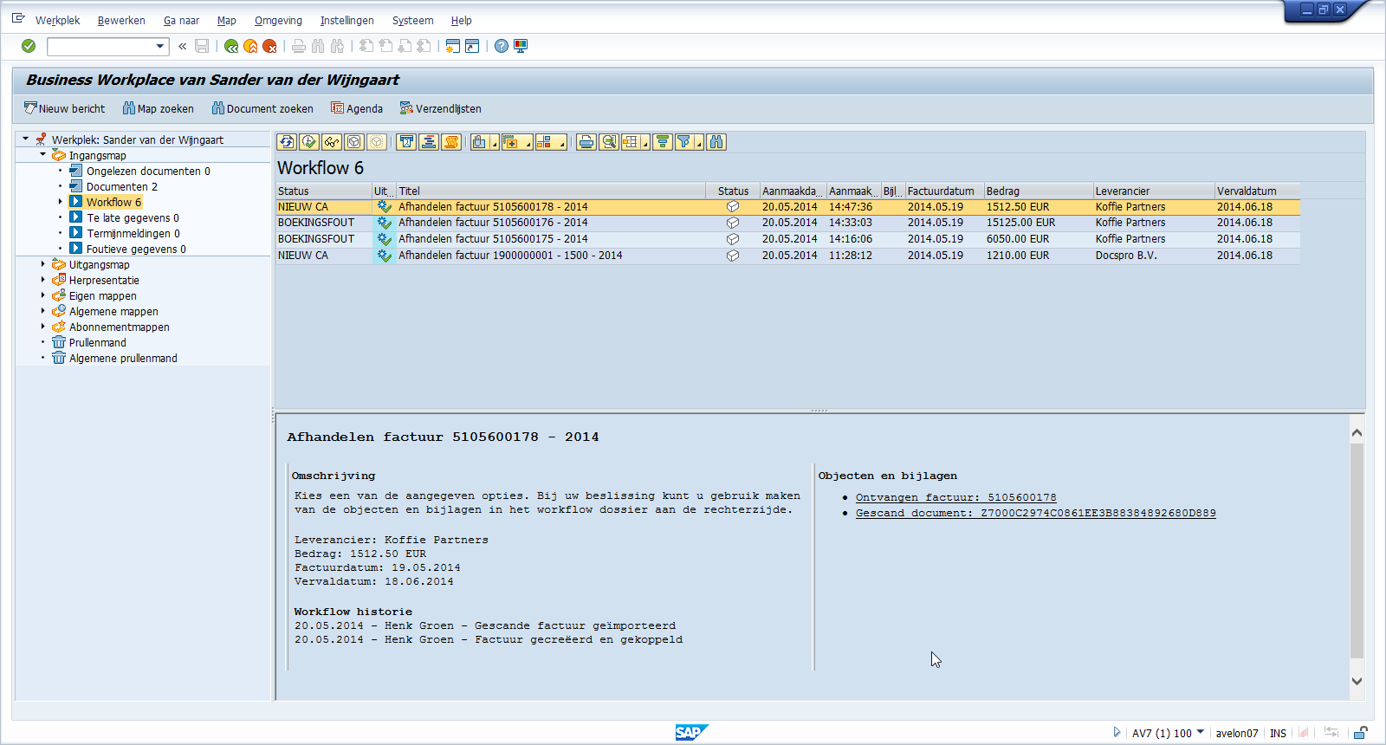
Task: Click the Map zoeken button
Action: [x=159, y=108]
